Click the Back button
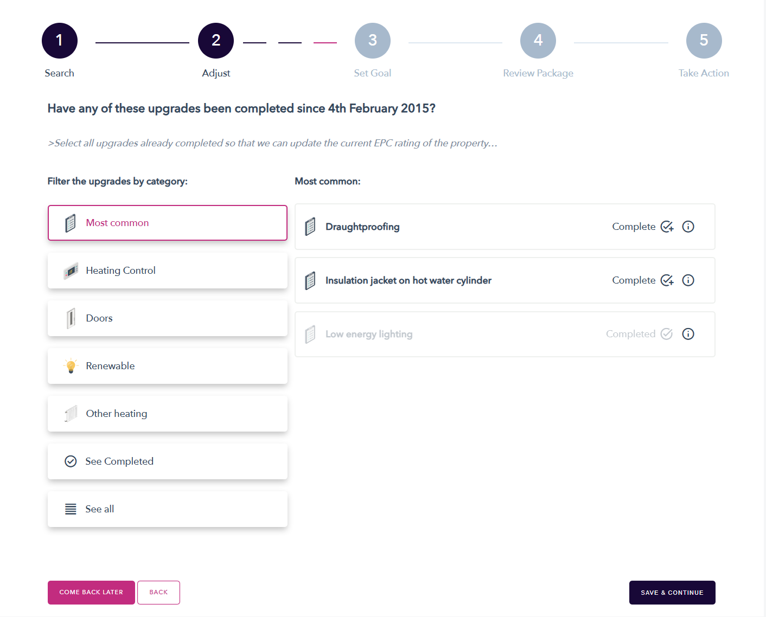The width and height of the screenshot is (766, 617). (158, 593)
